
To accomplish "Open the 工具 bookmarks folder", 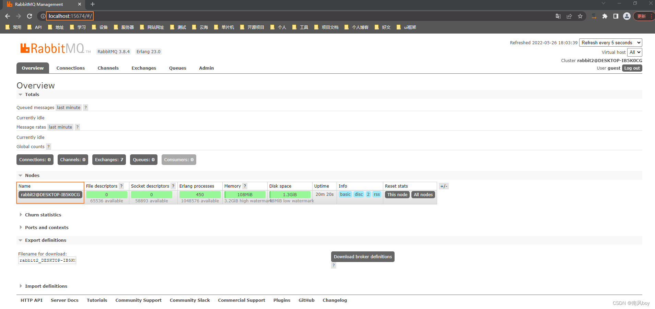I will click(x=300, y=27).
